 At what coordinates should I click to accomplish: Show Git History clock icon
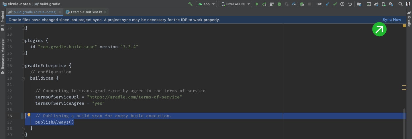click(342, 4)
